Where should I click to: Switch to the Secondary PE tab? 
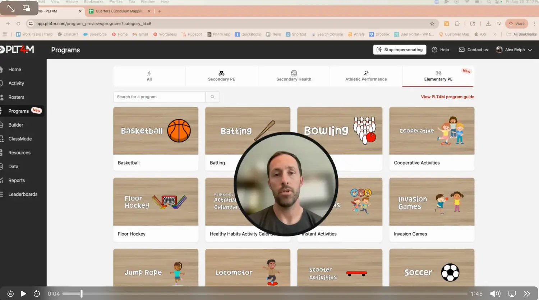pyautogui.click(x=221, y=76)
